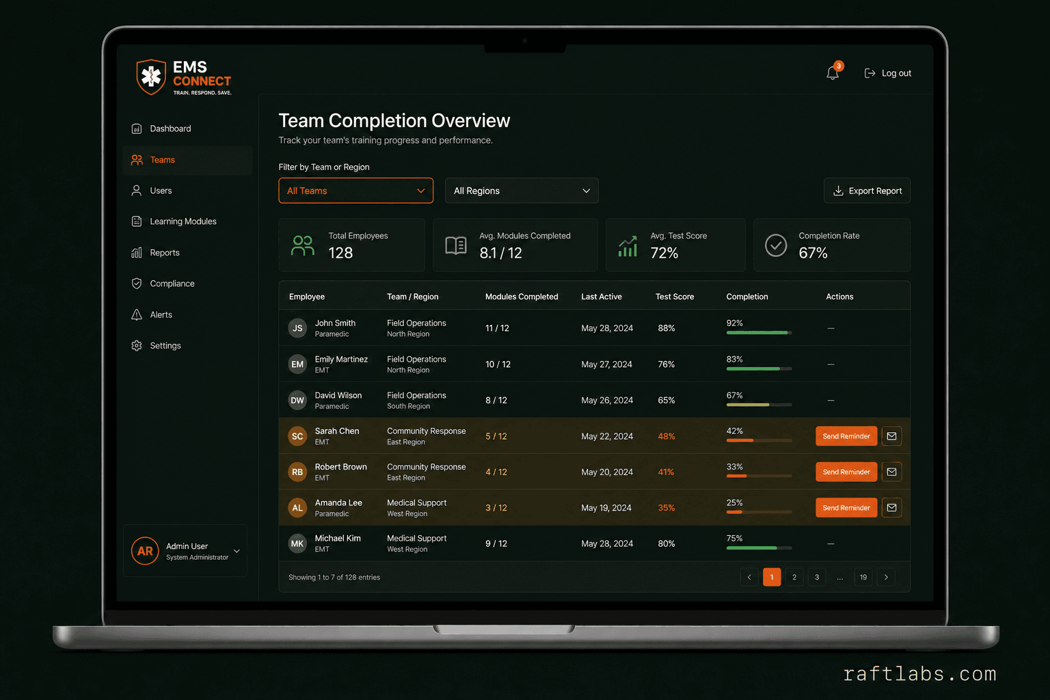This screenshot has width=1050, height=700.
Task: Open mail icon for Sarah Chen
Action: coord(891,436)
